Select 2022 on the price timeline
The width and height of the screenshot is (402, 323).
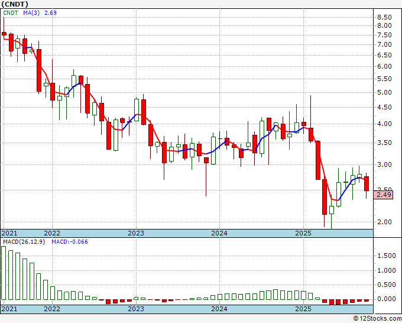(x=52, y=233)
